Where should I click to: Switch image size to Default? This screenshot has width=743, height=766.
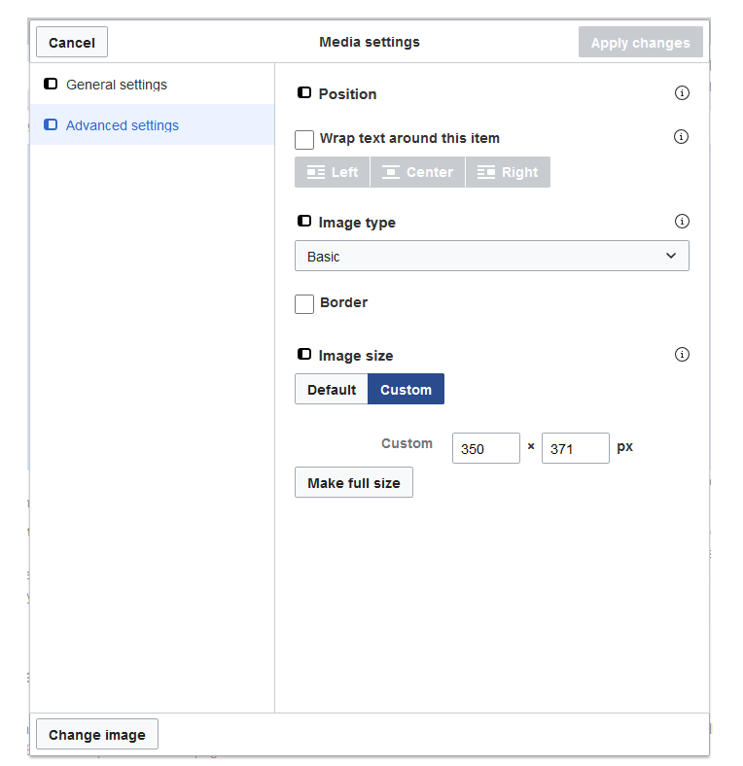tap(332, 390)
